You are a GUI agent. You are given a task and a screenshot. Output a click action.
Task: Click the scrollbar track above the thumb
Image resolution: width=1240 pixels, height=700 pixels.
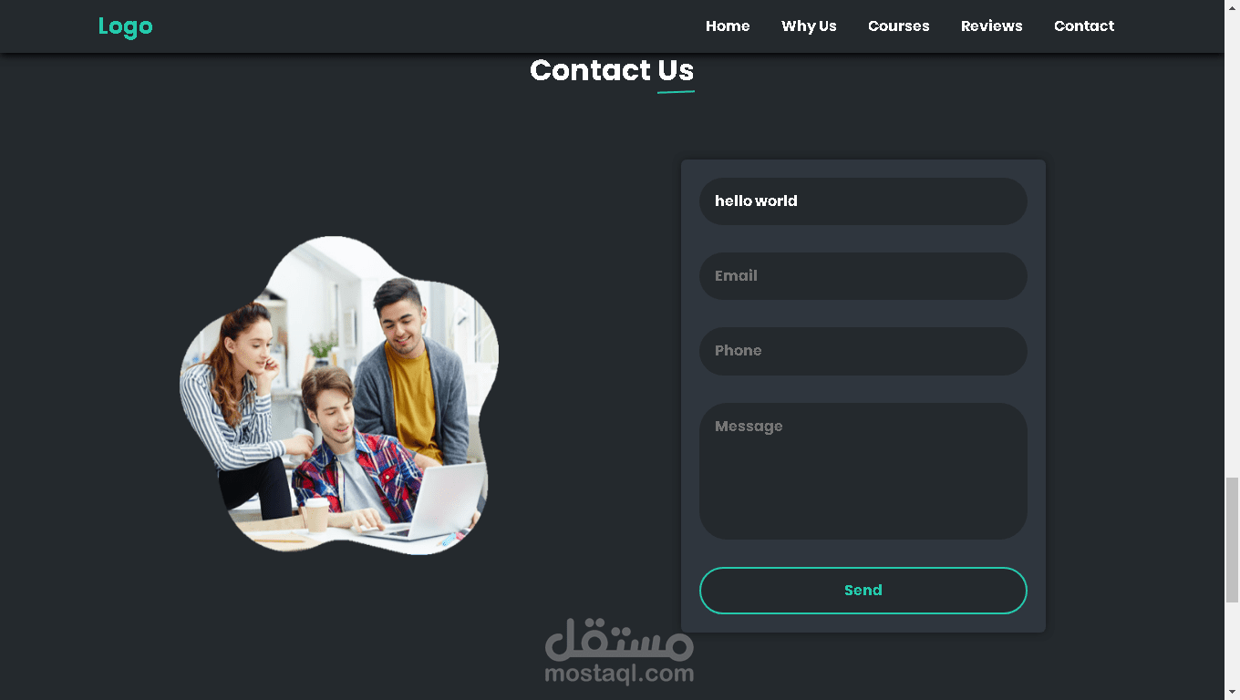[1232, 246]
